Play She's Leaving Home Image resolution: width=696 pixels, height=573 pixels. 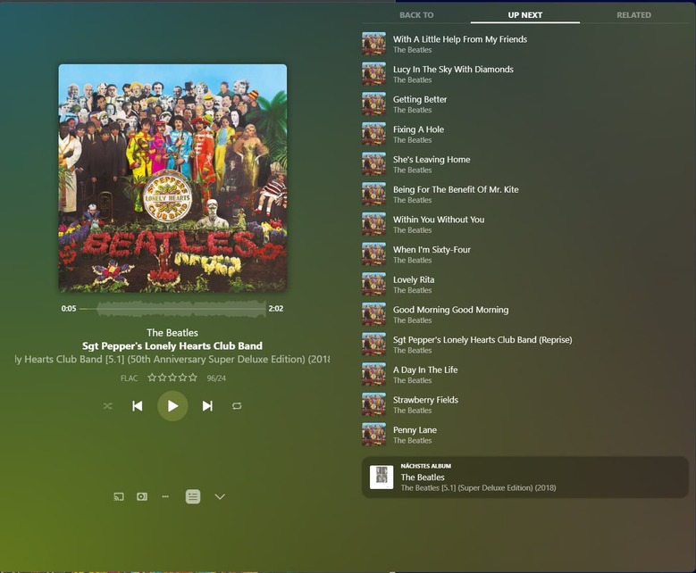(x=524, y=164)
